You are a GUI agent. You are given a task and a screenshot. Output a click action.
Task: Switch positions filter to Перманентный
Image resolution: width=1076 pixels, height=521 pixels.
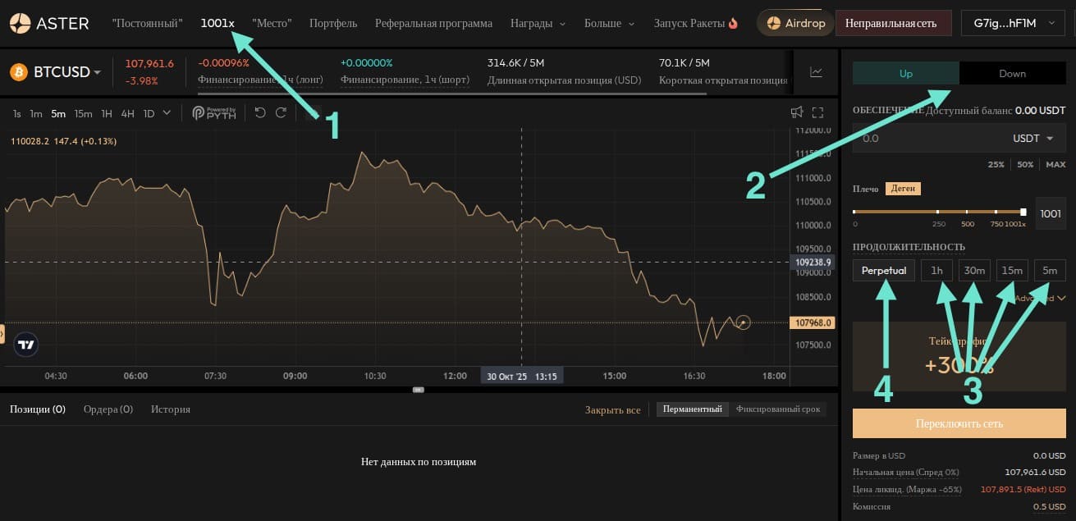click(693, 409)
